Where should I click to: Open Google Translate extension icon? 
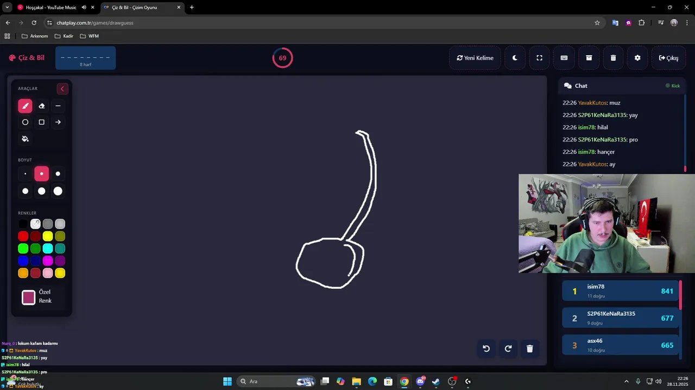click(615, 23)
